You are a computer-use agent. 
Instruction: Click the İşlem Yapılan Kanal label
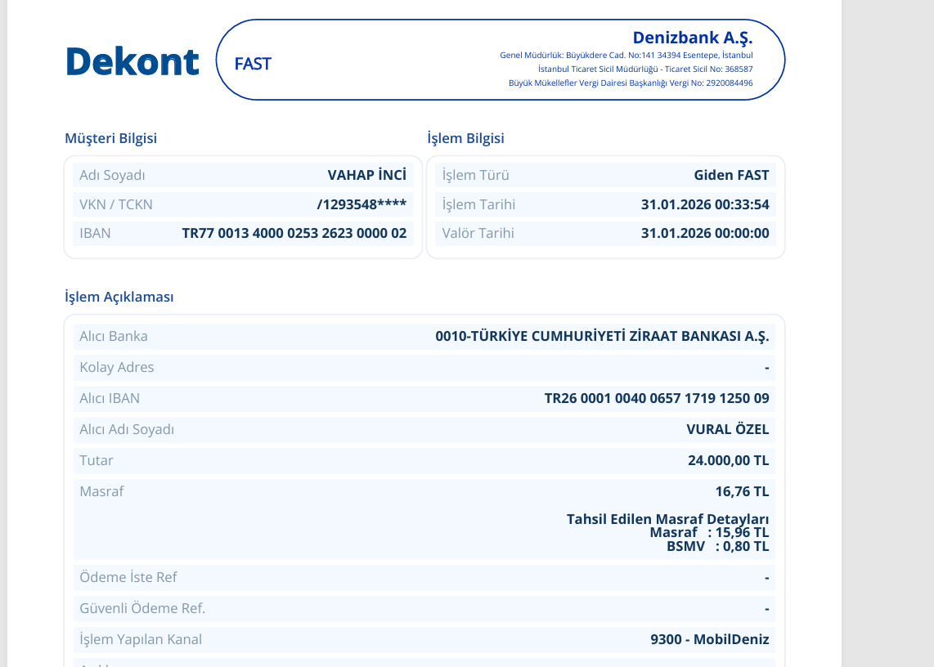point(141,639)
